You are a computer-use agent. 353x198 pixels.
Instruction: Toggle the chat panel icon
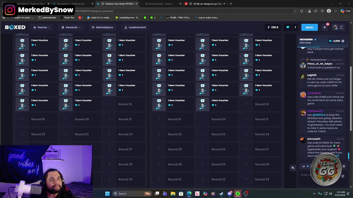click(x=293, y=168)
